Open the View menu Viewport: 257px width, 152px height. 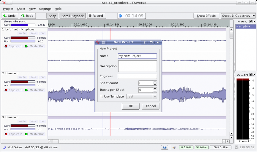[32, 9]
